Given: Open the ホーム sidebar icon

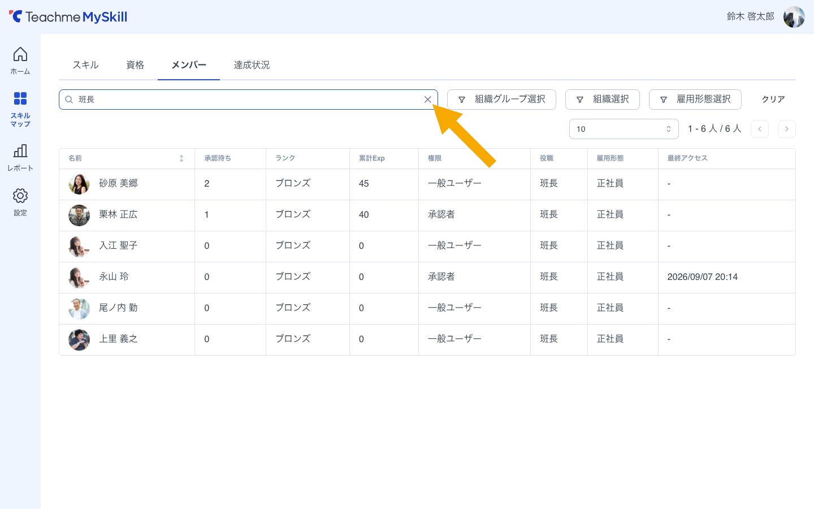Looking at the screenshot, I should [20, 61].
